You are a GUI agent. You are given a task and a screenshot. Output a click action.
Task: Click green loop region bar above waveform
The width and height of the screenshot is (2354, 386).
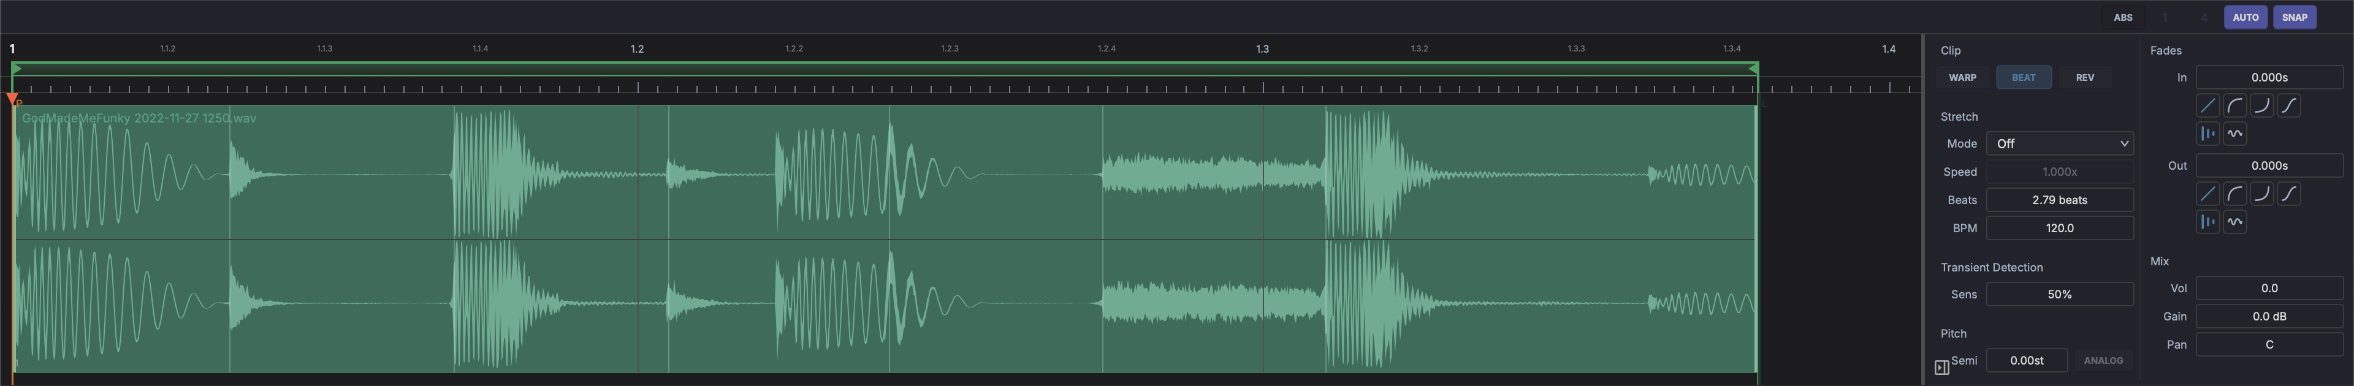coord(885,69)
